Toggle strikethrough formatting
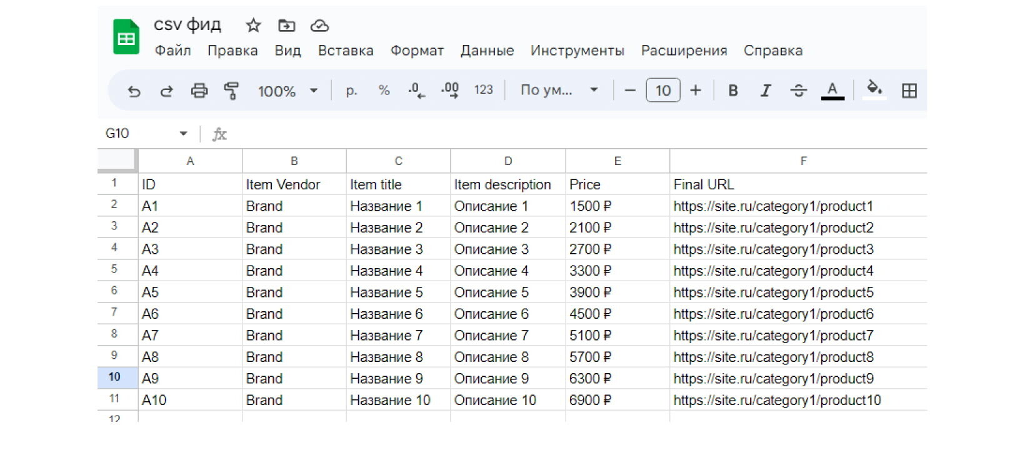The image size is (1025, 450). [799, 91]
